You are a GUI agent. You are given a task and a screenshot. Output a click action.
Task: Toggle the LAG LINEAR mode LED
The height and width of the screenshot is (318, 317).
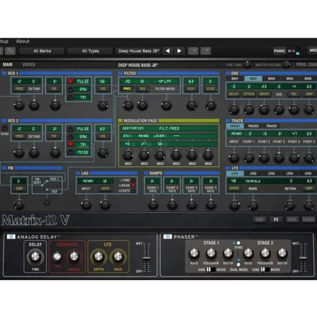tap(133, 185)
